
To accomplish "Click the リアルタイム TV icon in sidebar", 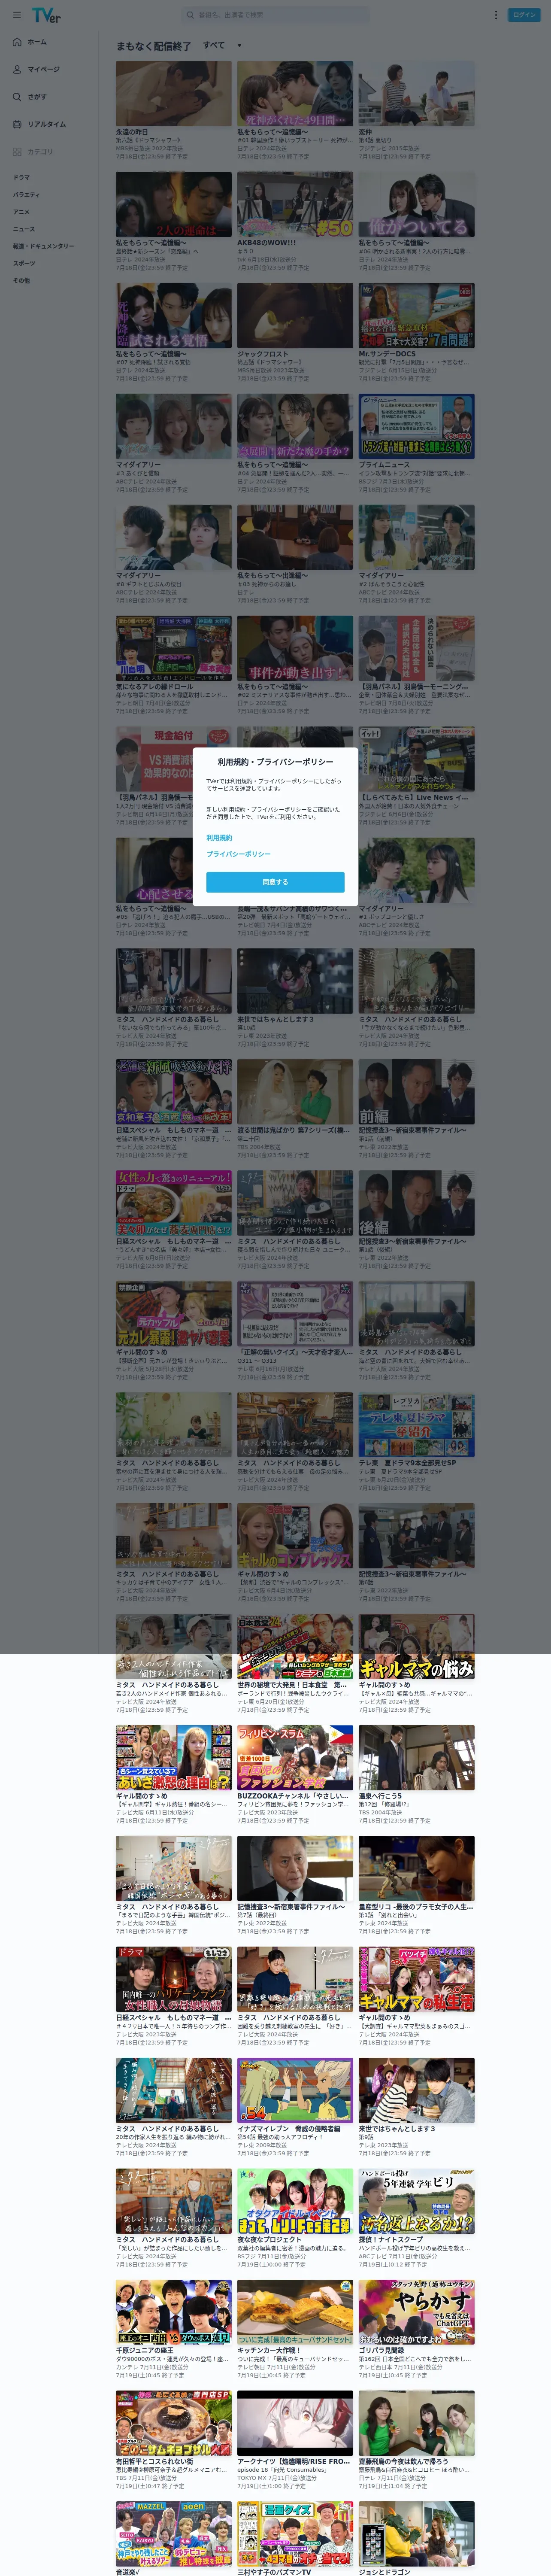I will 17,124.
